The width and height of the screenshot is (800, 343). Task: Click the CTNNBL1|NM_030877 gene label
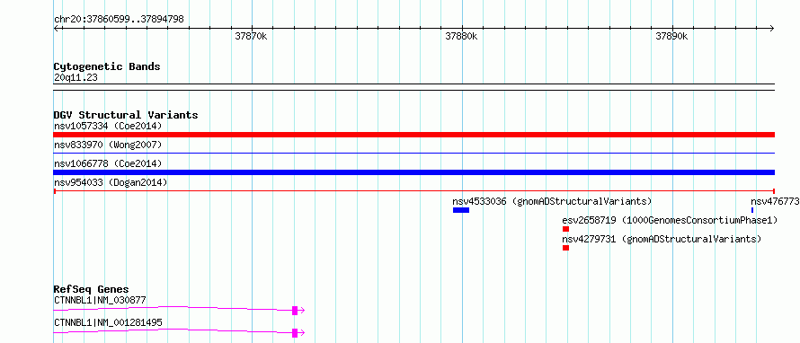pos(100,300)
